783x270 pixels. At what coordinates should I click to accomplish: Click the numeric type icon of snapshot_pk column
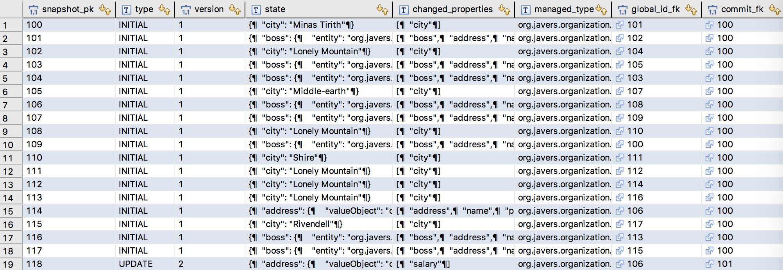34,10
